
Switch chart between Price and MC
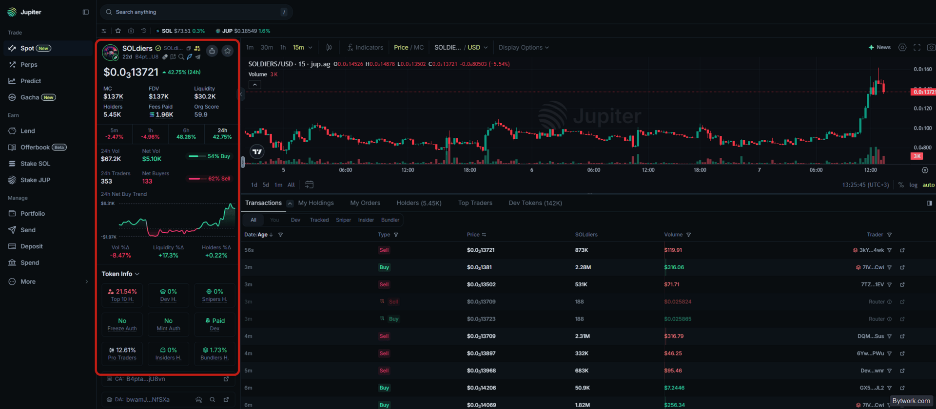point(409,47)
